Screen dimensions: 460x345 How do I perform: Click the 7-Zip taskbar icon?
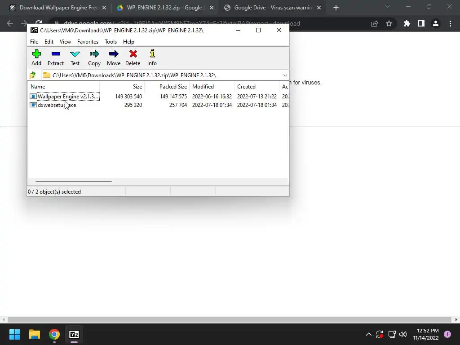[74, 334]
